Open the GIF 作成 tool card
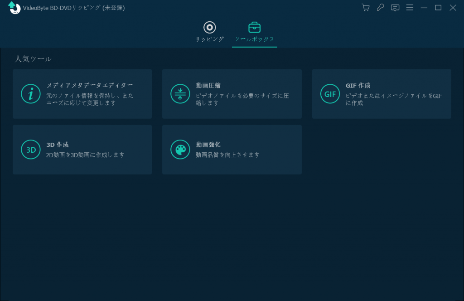 (x=381, y=93)
